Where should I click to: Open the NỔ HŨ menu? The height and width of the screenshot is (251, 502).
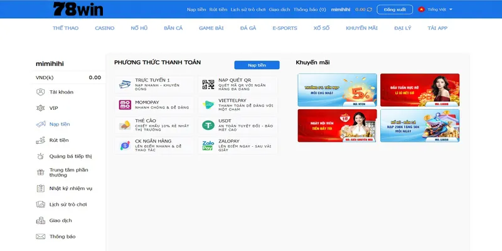point(139,28)
